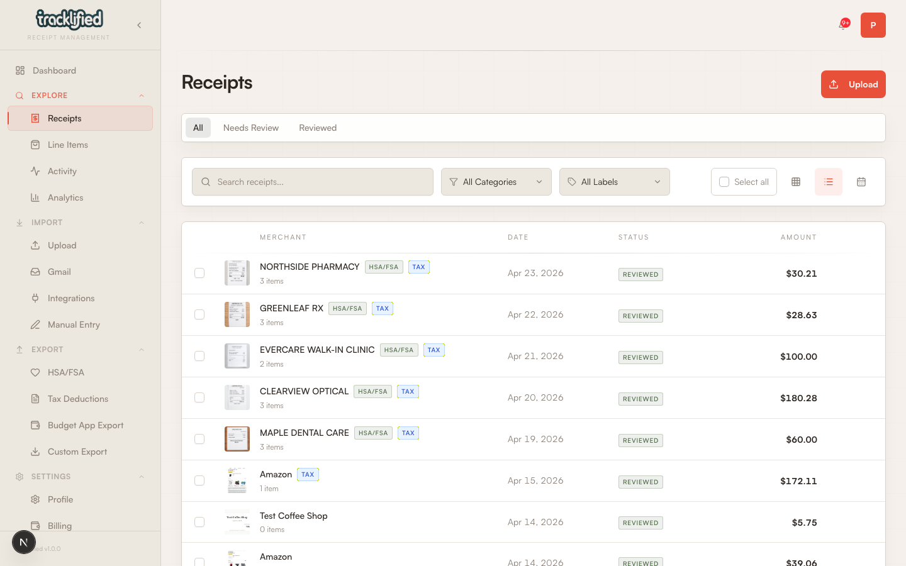Open Custom Export page
The image size is (906, 566).
[x=80, y=452]
